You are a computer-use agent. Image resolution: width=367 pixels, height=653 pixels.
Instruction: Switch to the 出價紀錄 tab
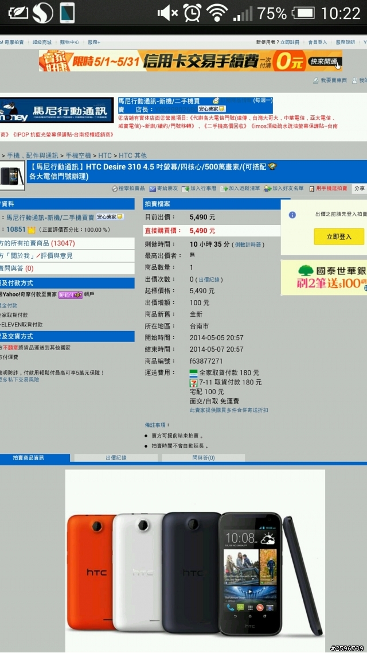click(x=116, y=458)
